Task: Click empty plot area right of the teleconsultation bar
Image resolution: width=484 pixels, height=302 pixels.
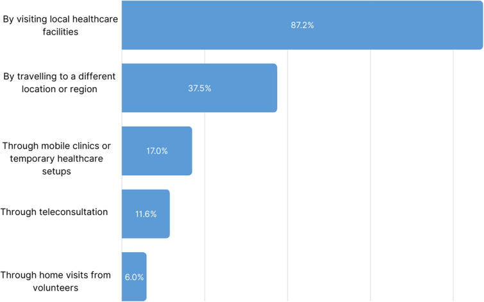Action: (x=321, y=214)
